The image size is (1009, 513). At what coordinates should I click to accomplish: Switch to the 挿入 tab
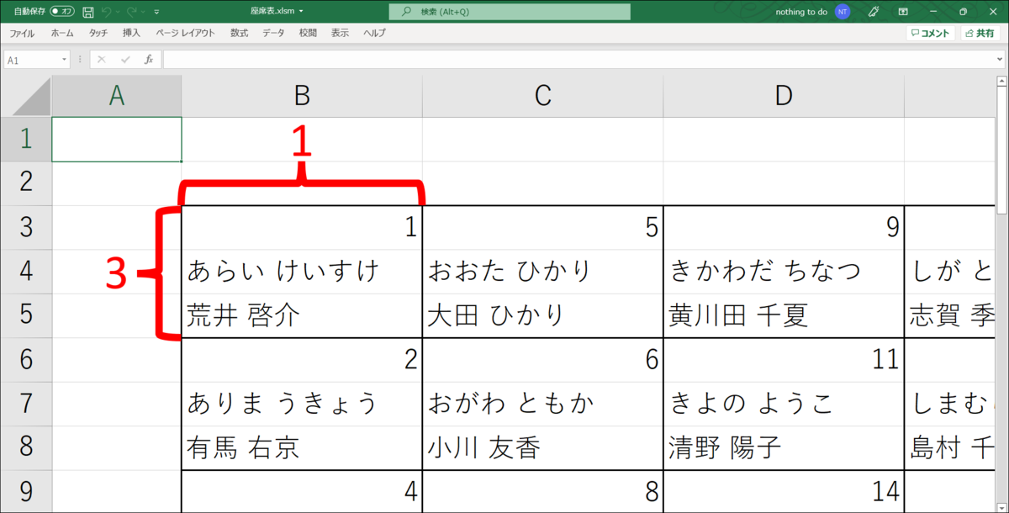tap(131, 33)
